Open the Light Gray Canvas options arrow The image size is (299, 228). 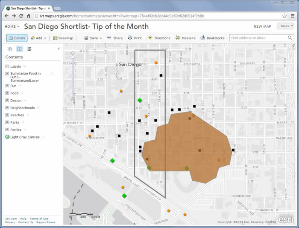click(x=43, y=137)
